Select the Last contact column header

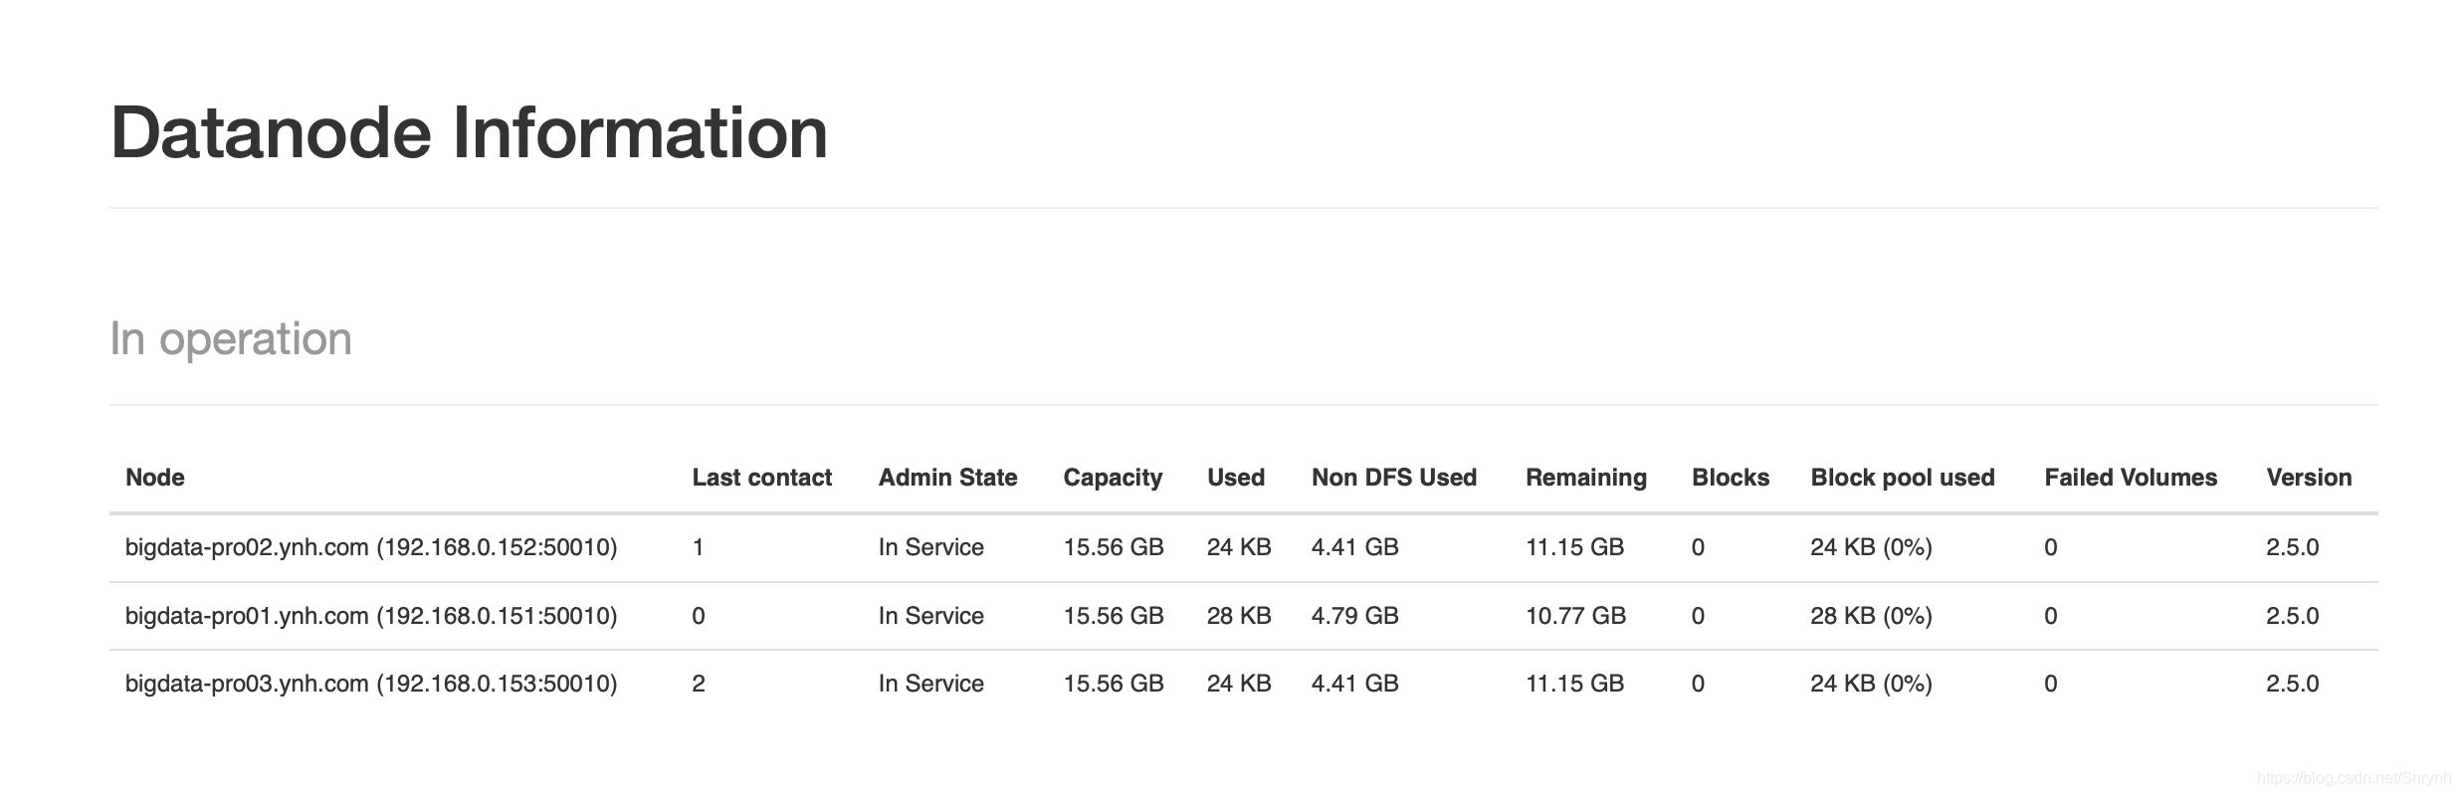[x=762, y=478]
